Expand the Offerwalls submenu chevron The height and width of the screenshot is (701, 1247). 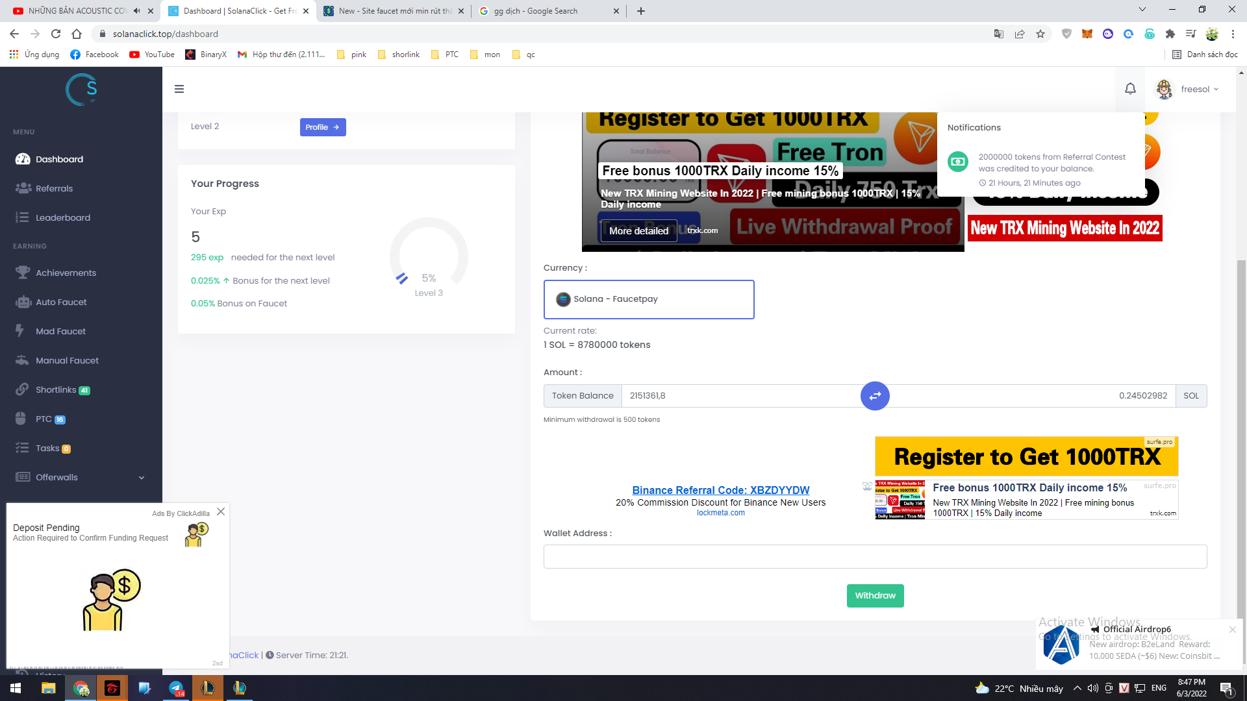[x=142, y=478]
